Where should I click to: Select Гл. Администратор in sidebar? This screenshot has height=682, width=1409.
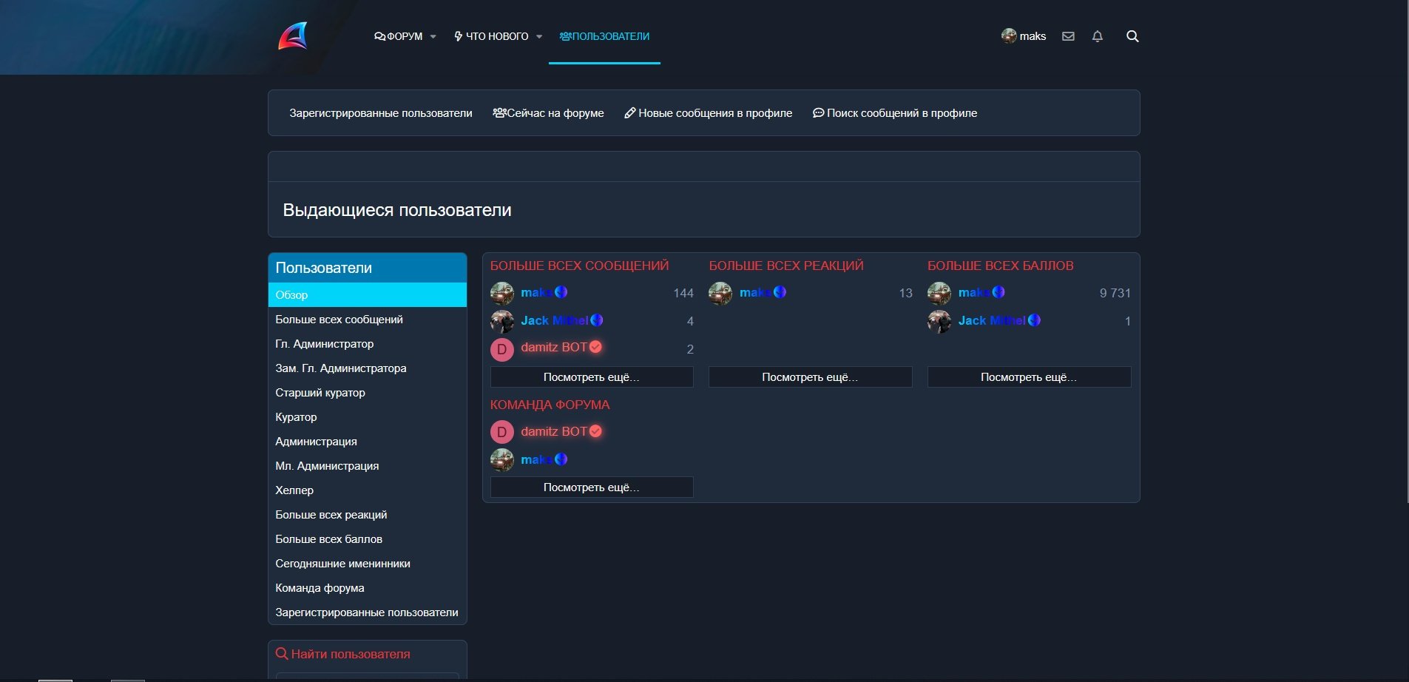click(324, 344)
